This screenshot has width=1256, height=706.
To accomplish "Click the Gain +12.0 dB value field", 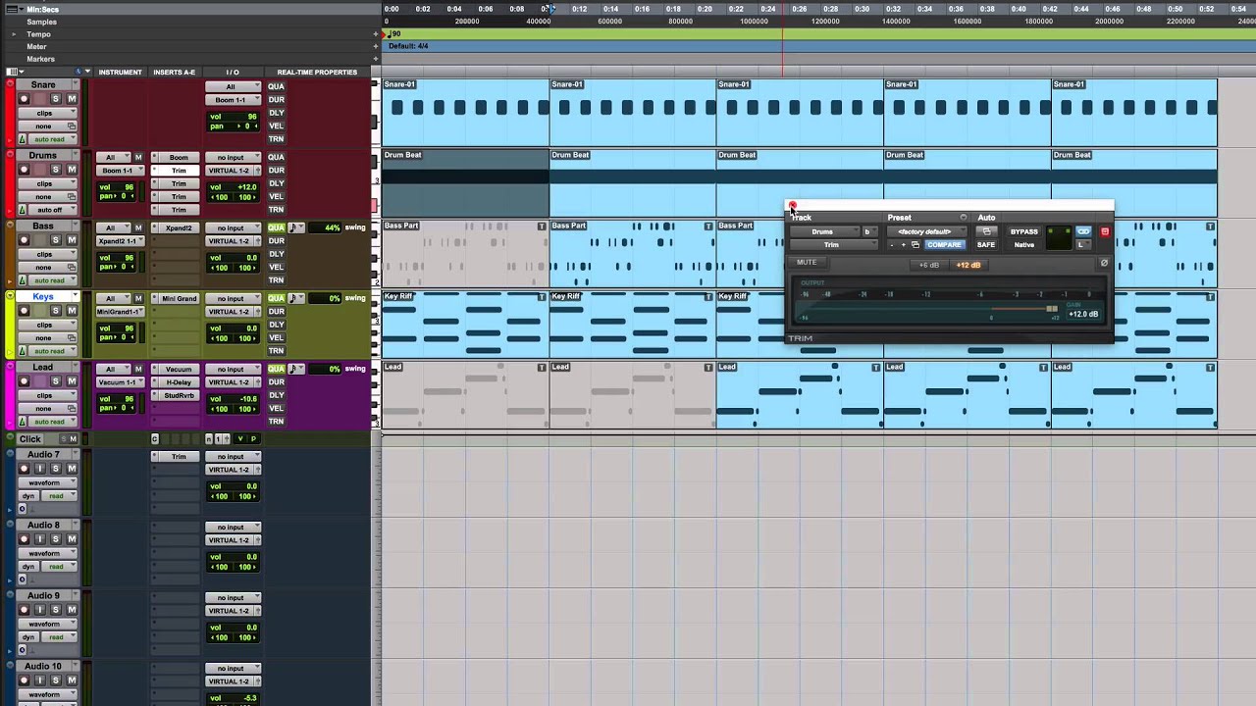I will coord(1083,314).
